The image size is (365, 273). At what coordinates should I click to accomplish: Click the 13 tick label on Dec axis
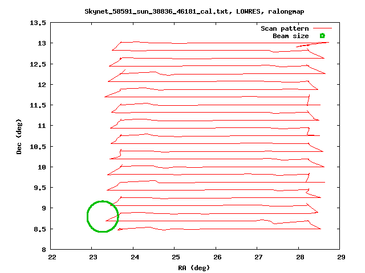click(x=42, y=43)
